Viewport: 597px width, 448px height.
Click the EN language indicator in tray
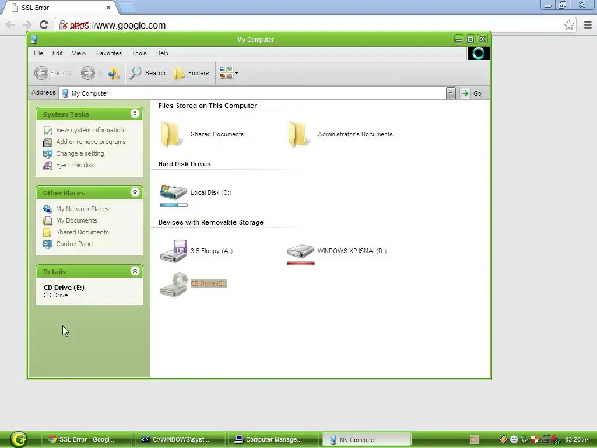(474, 440)
